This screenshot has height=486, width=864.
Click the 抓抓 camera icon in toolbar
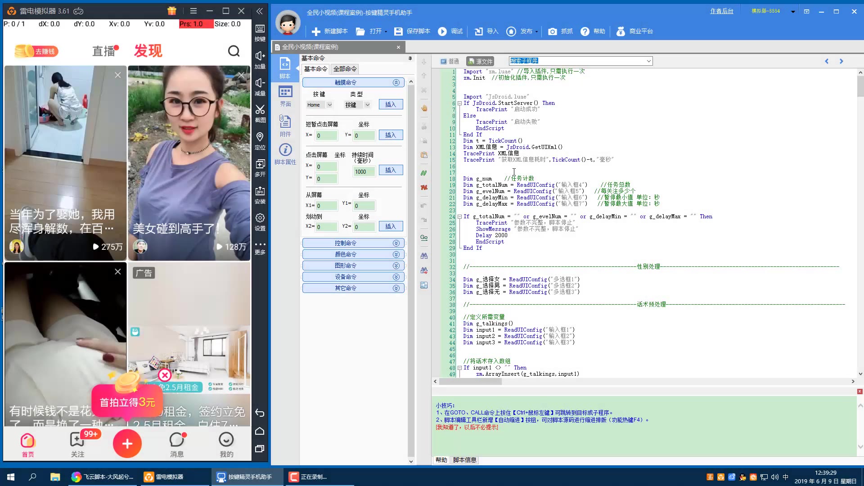click(x=552, y=31)
